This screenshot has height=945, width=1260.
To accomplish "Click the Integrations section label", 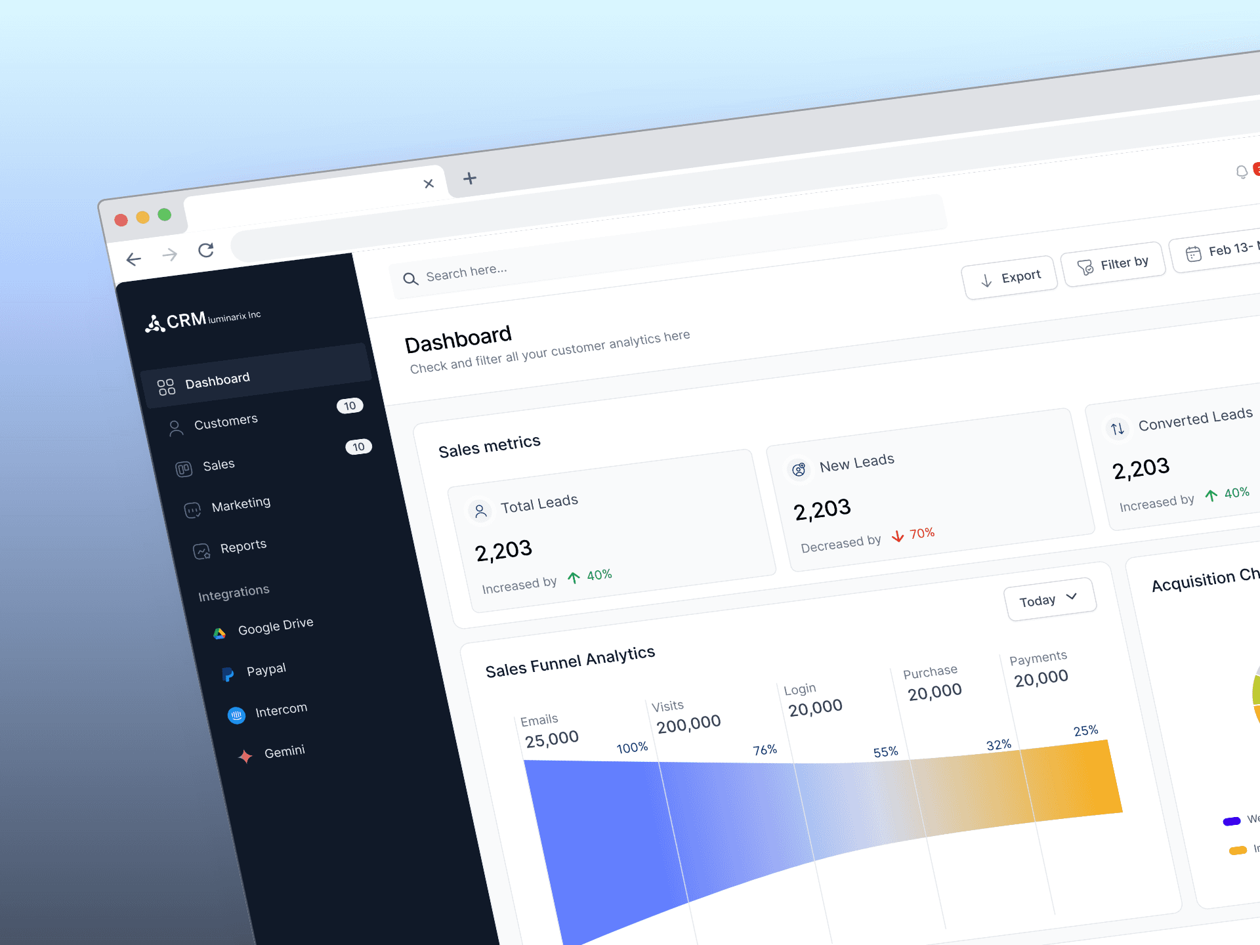I will 234,593.
